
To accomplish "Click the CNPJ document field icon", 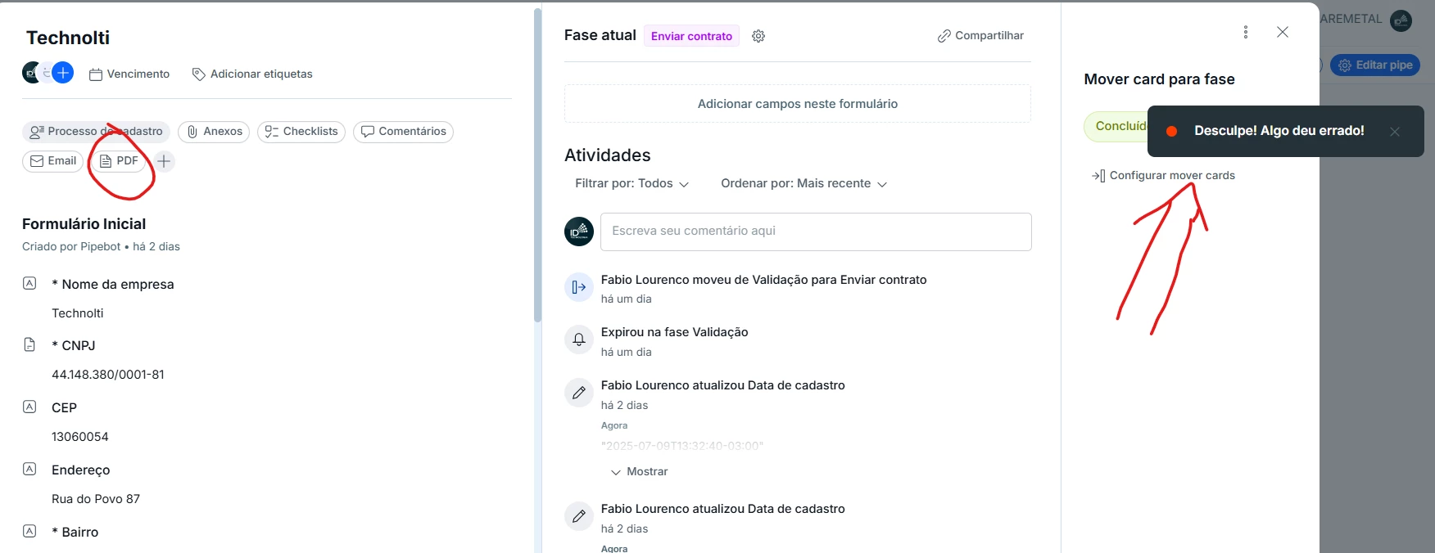I will (29, 344).
